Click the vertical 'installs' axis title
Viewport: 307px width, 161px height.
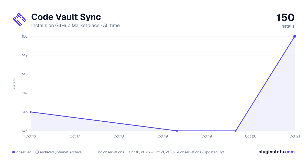point(14,84)
